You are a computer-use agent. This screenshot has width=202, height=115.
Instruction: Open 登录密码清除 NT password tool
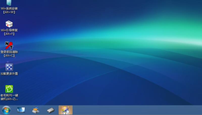9,49
